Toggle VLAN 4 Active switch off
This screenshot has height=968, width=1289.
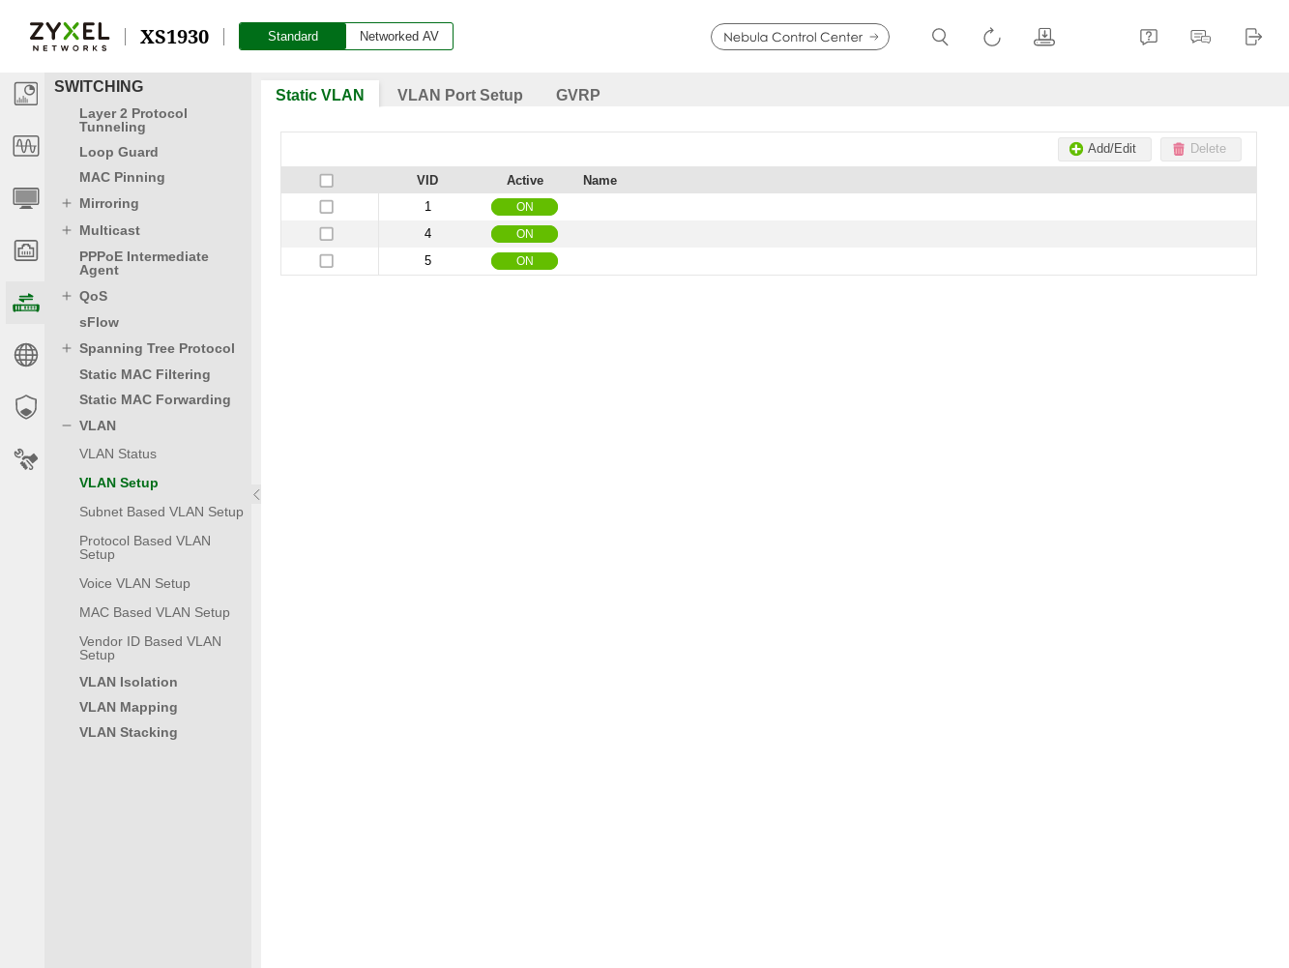point(524,233)
